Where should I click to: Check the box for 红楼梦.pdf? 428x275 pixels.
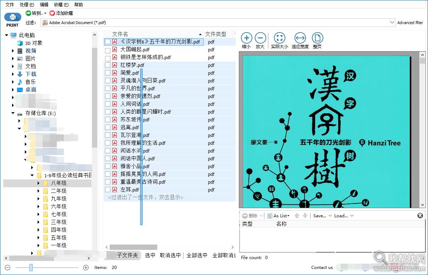[108, 65]
